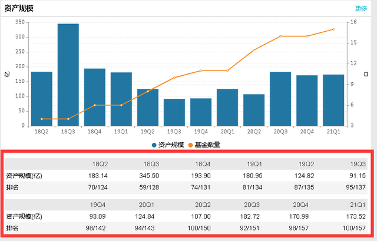The width and height of the screenshot is (377, 241).
Task: Click the 21Q1 point on orange line
Action: click(x=333, y=29)
